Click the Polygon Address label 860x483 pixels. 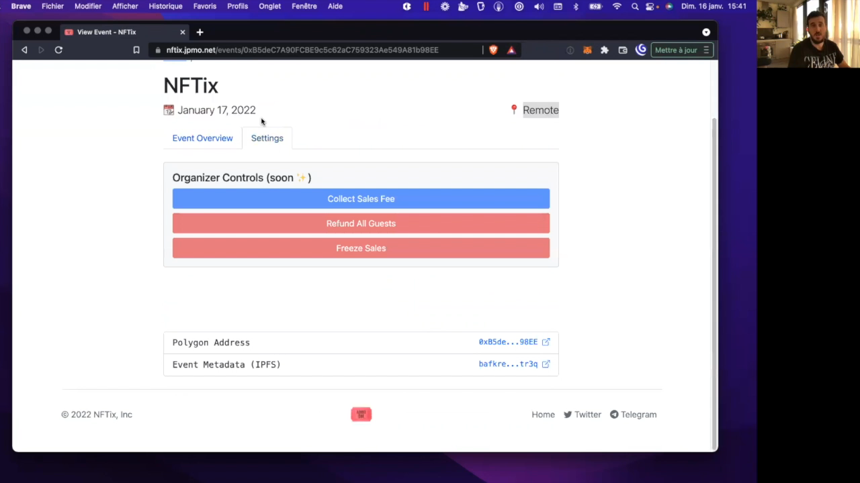pyautogui.click(x=211, y=342)
